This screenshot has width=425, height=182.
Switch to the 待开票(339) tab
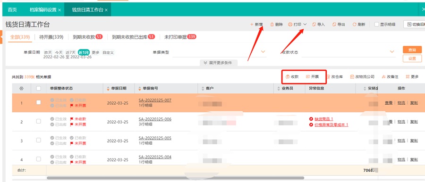pos(51,37)
